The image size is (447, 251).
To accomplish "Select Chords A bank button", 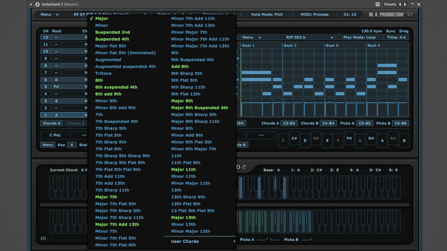I will pos(52,123).
